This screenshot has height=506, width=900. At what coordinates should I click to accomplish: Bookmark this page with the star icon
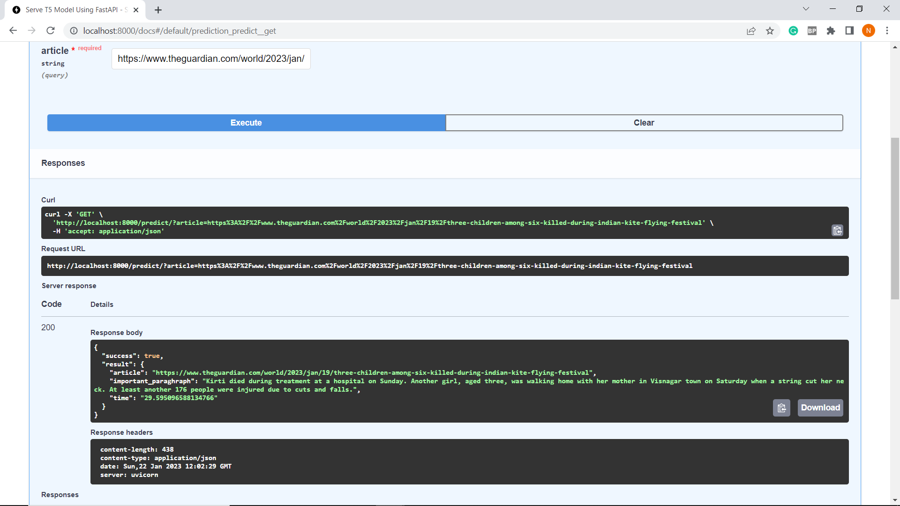(x=770, y=31)
